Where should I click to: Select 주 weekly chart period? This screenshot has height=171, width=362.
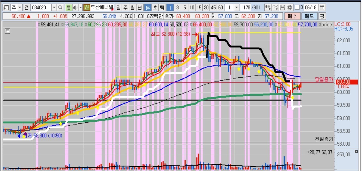tap(125, 7)
